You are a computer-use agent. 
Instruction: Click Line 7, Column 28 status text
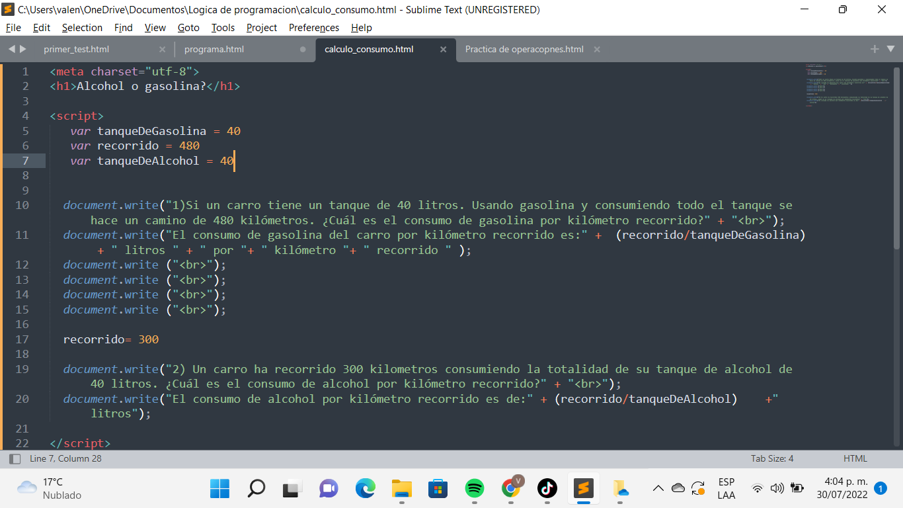[65, 458]
